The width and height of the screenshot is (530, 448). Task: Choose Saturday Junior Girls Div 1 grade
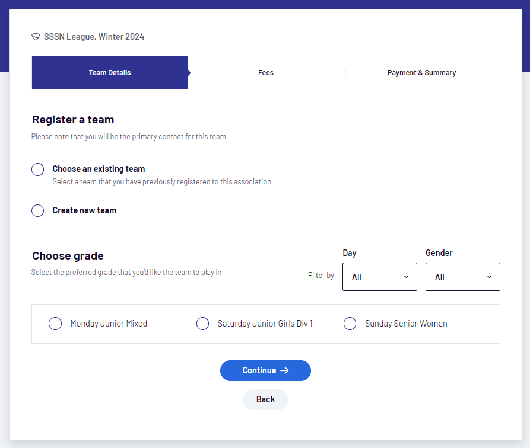click(x=202, y=324)
